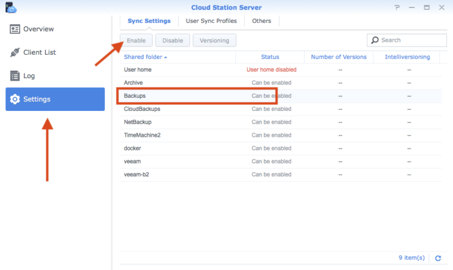Select the NetBackup folder row

tap(281, 122)
